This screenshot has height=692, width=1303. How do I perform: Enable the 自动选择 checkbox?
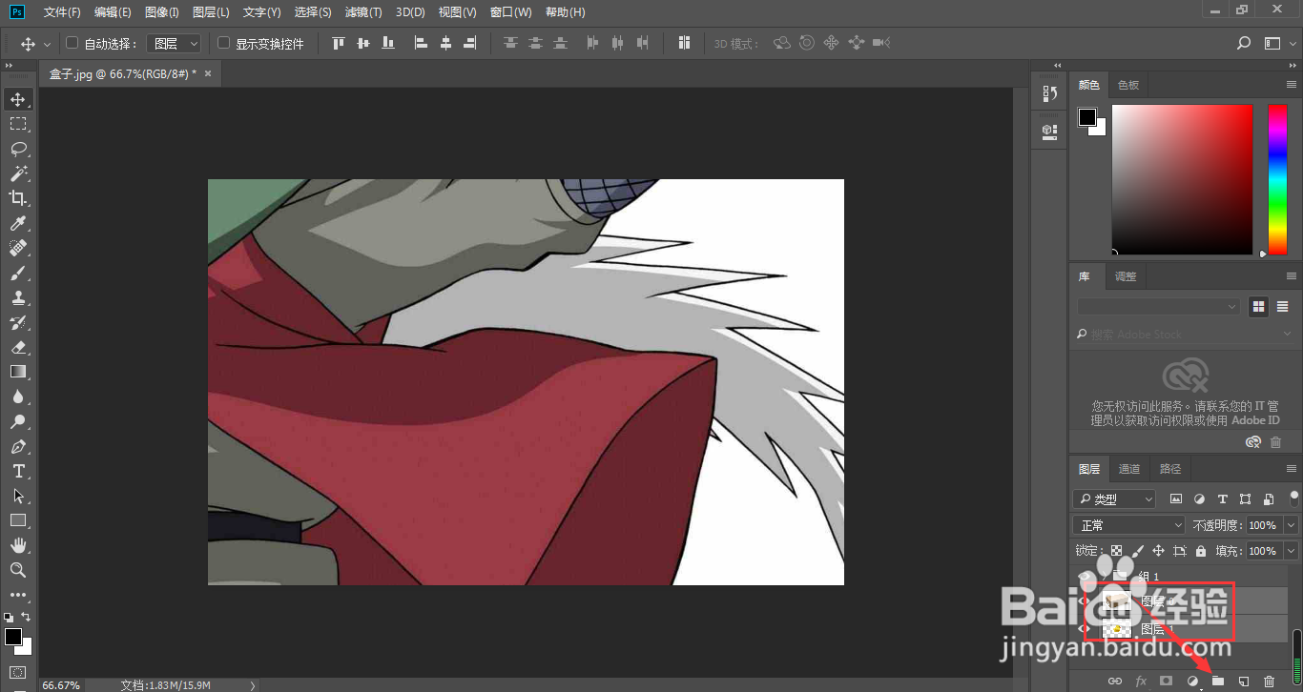pyautogui.click(x=72, y=43)
